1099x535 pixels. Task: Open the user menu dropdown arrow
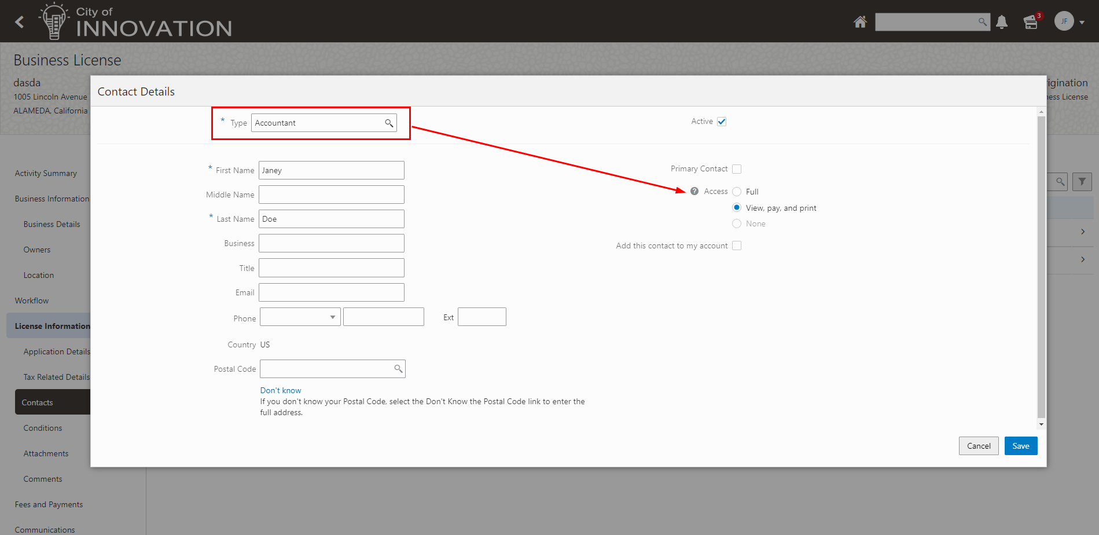point(1082,23)
